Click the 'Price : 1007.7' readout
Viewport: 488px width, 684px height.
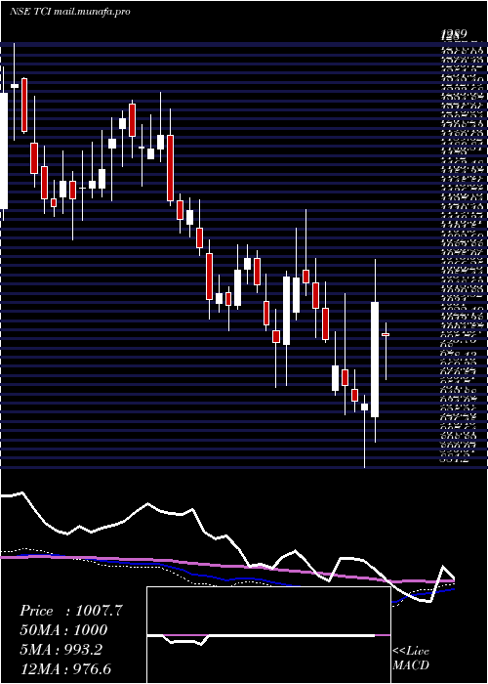tap(71, 611)
